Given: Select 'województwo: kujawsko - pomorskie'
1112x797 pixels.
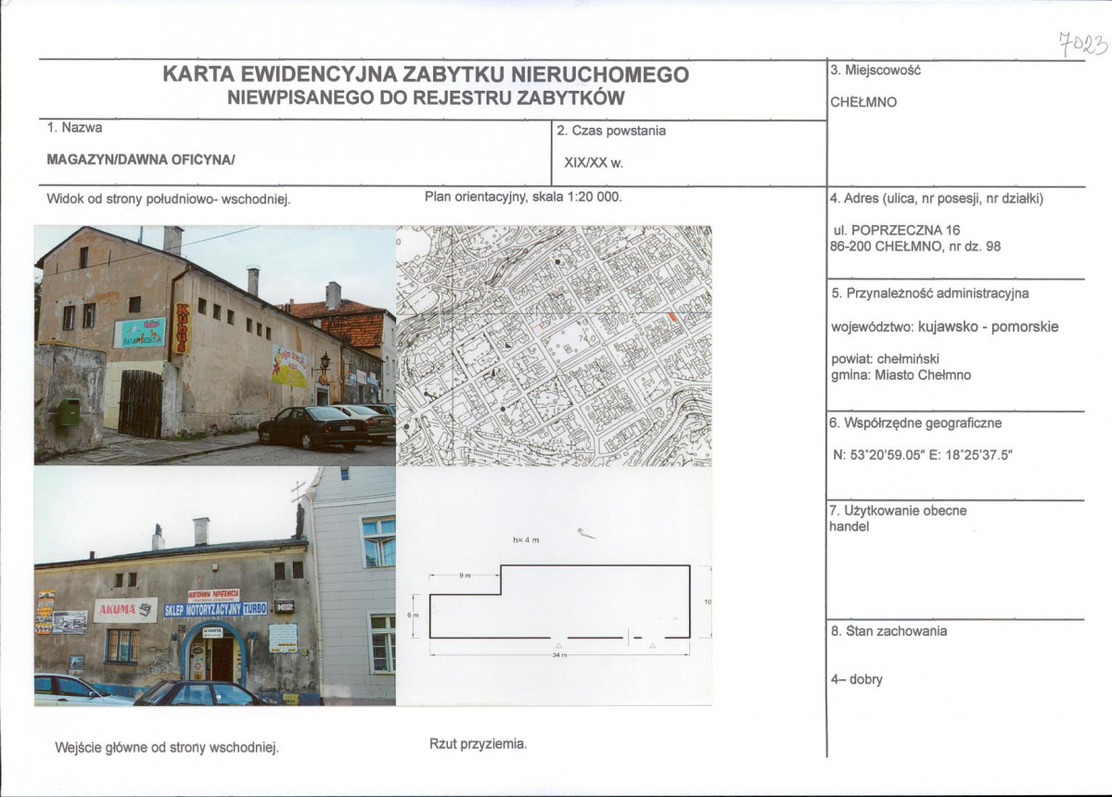Looking at the screenshot, I should tap(945, 326).
